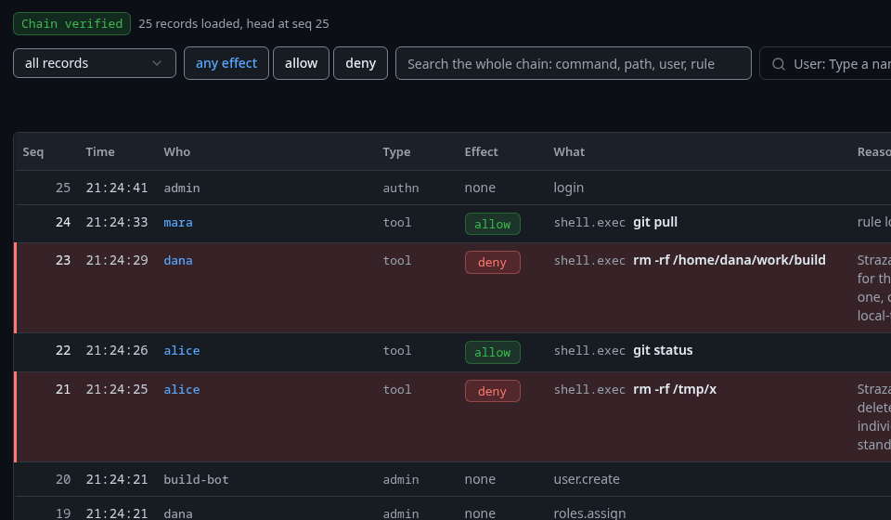Click admin in seq 25 Who column
The width and height of the screenshot is (891, 520).
pyautogui.click(x=182, y=188)
